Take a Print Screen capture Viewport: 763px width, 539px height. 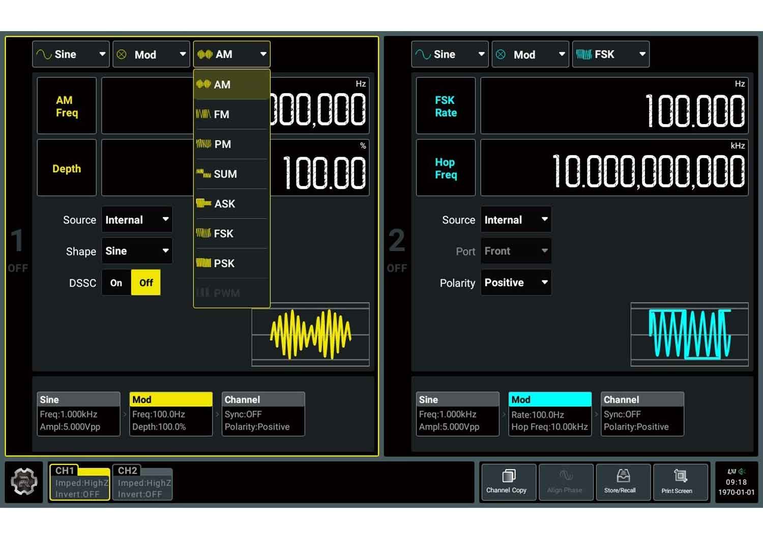pos(681,482)
